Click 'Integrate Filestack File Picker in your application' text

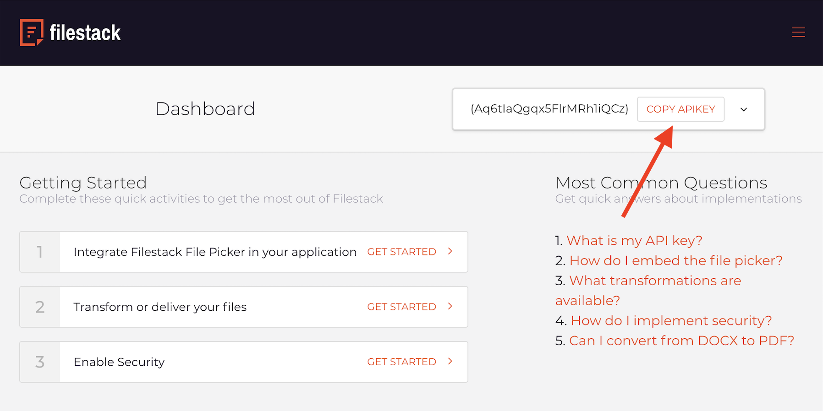pos(215,252)
